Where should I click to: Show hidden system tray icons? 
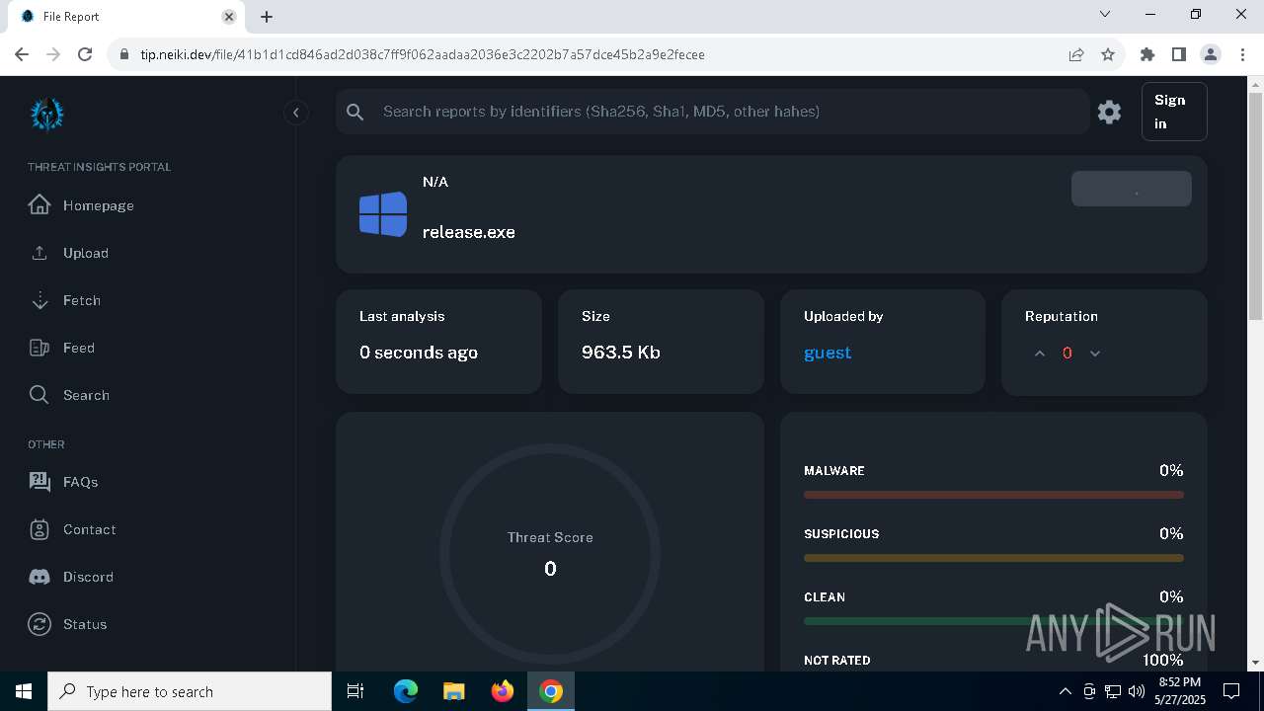(1065, 691)
